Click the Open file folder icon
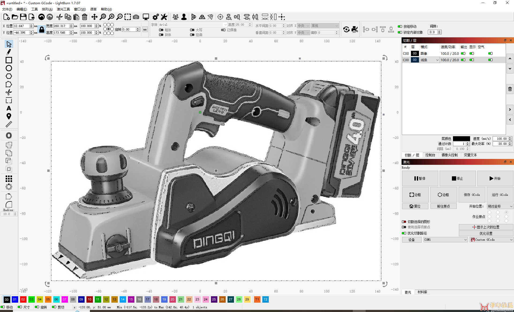The image size is (514, 312). coord(15,17)
